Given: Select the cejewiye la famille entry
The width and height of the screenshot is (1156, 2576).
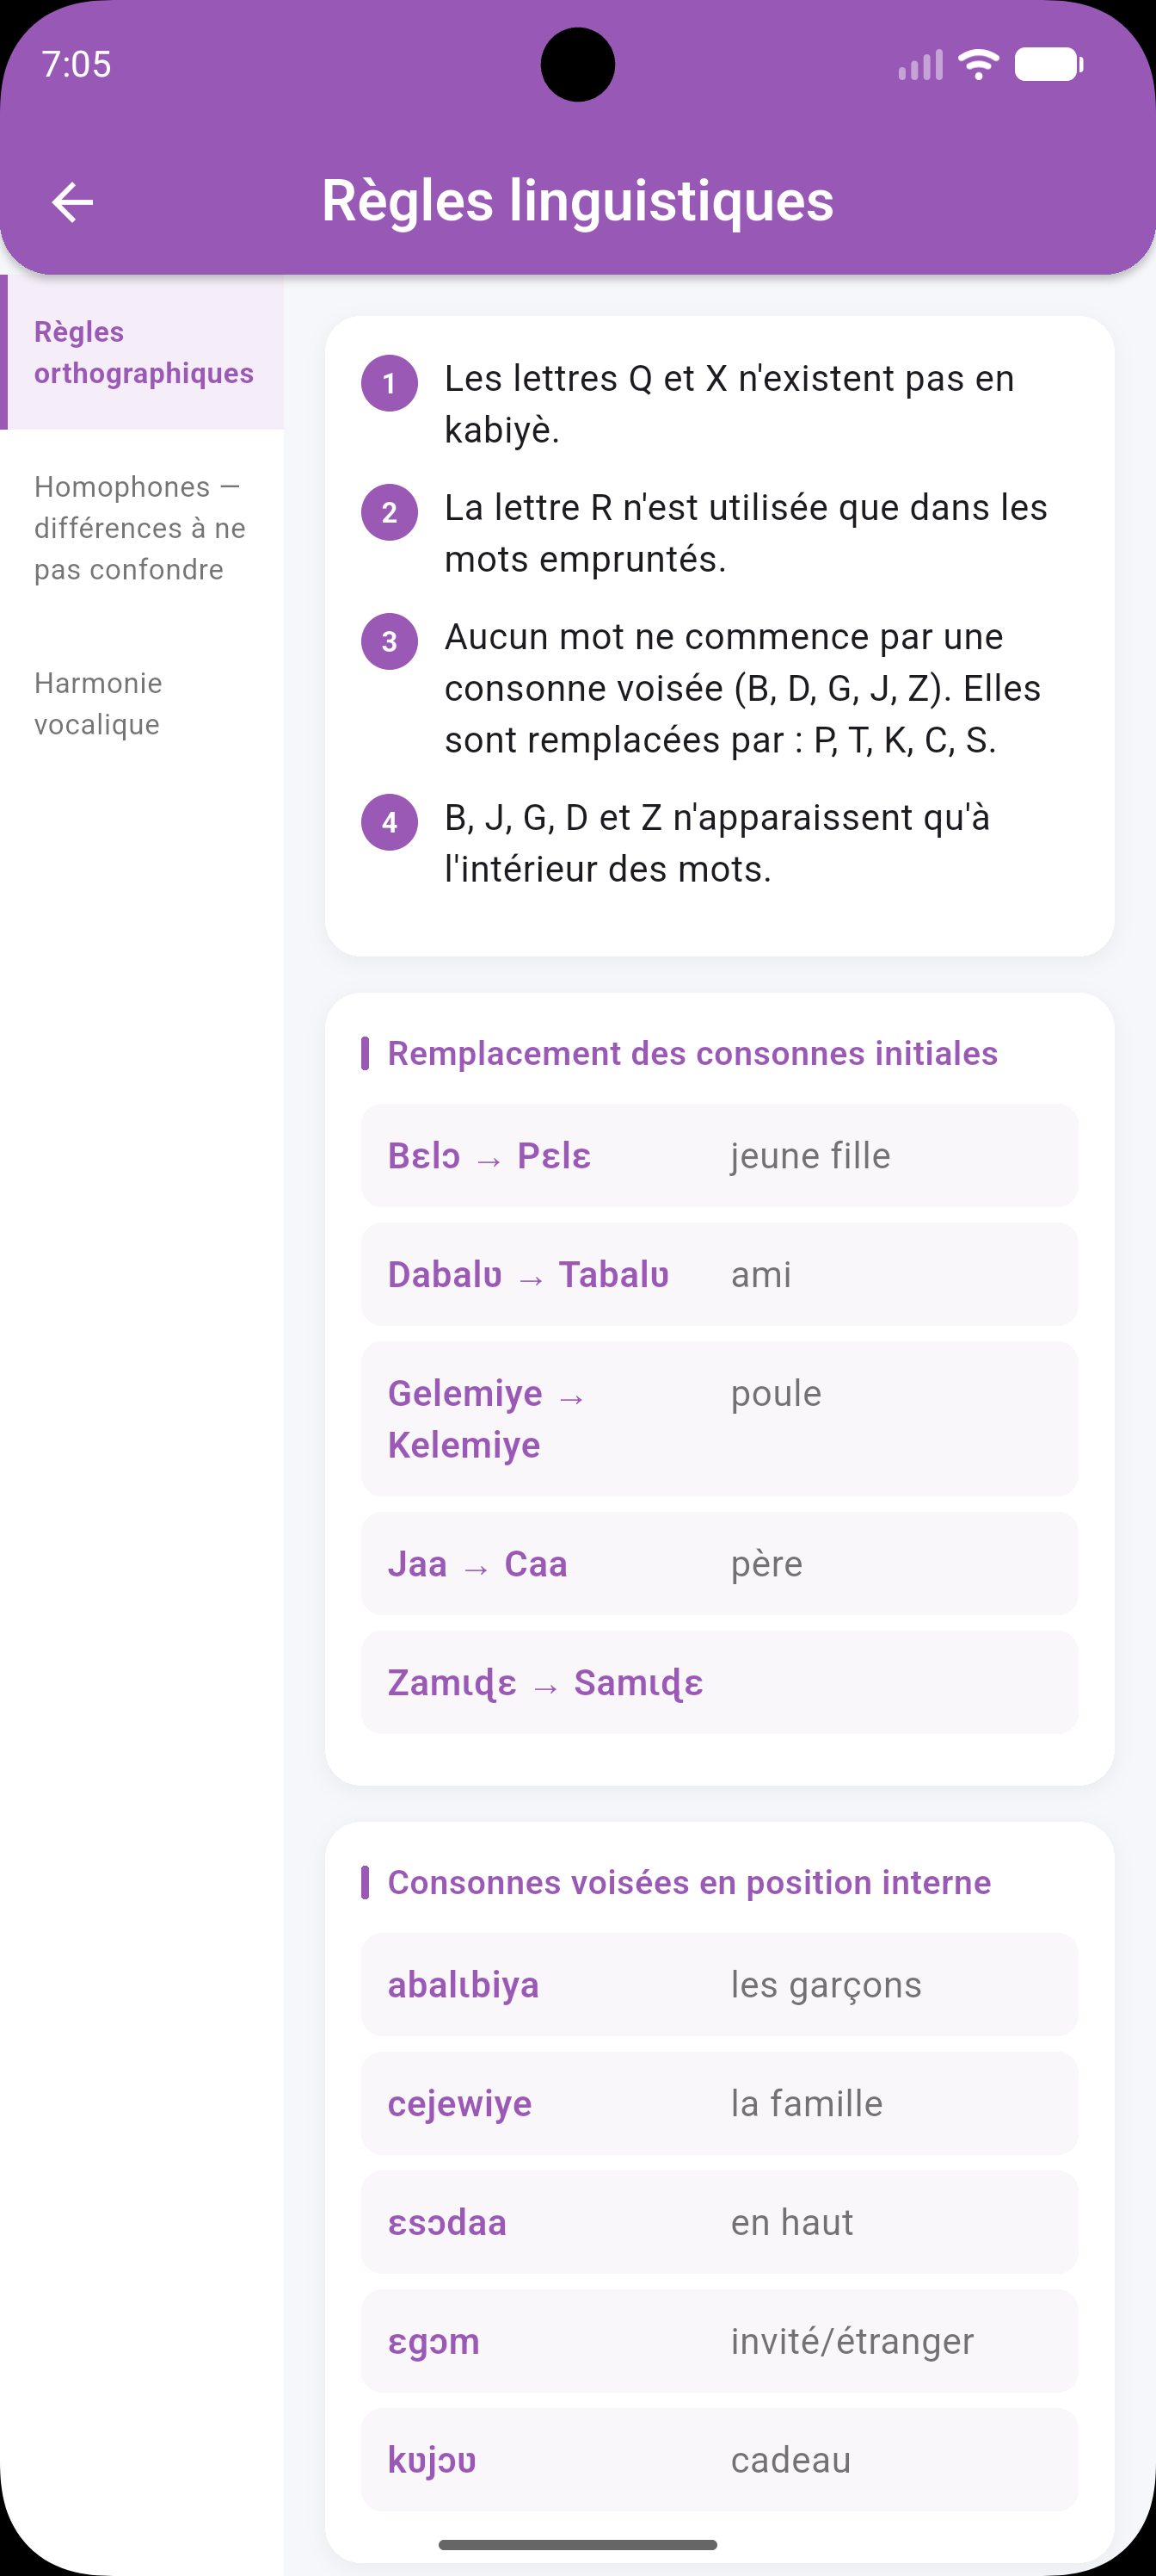Looking at the screenshot, I should click(719, 2103).
